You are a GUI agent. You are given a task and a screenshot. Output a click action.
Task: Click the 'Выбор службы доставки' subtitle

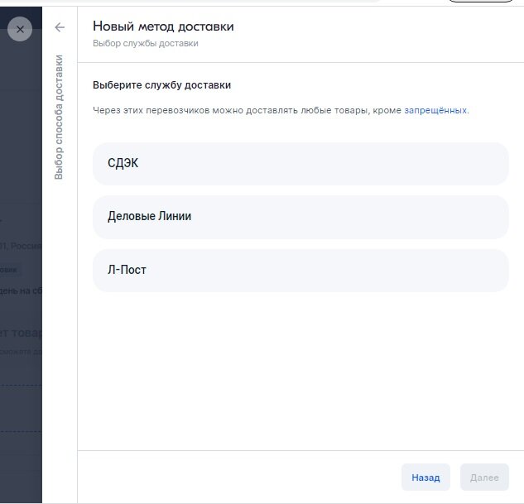coord(145,43)
